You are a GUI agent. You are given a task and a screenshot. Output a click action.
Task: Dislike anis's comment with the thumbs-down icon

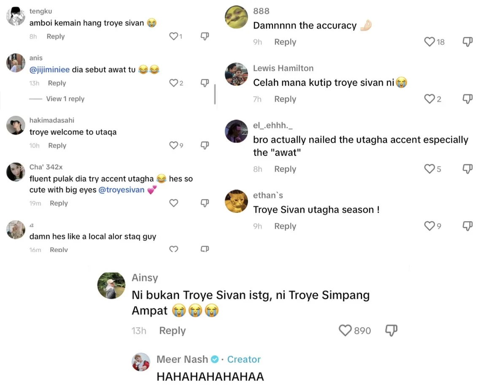point(205,83)
